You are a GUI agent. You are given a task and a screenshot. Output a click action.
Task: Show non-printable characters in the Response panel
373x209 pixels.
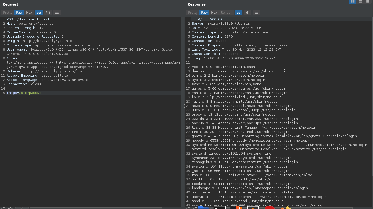point(248,12)
